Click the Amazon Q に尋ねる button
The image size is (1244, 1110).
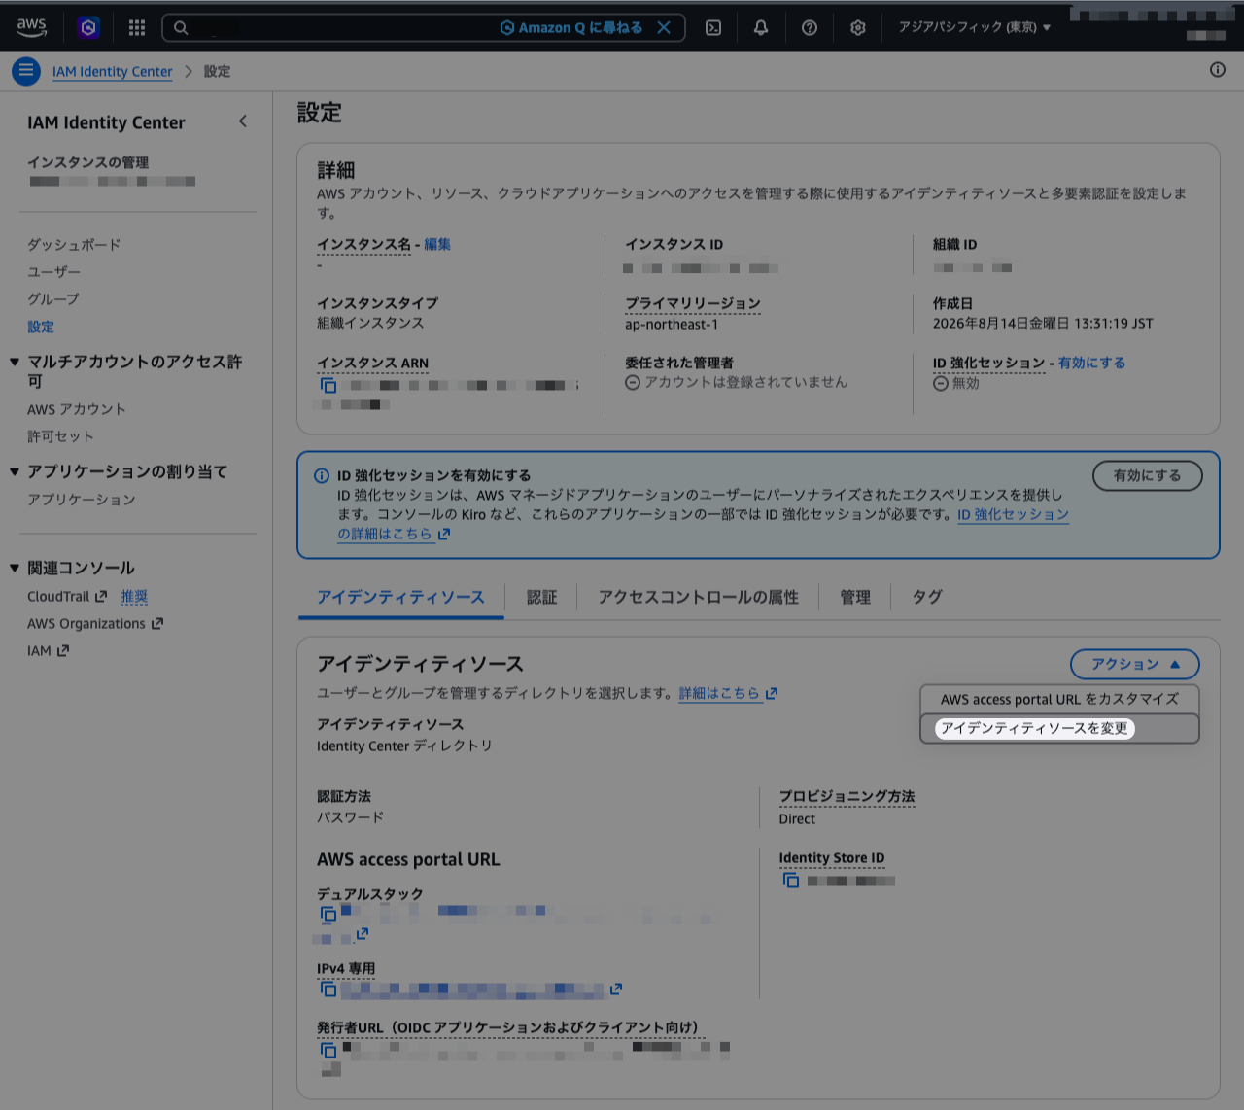[571, 27]
